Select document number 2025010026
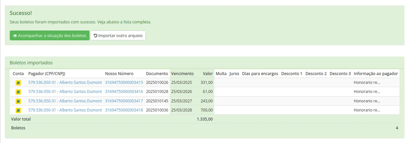407x143 pixels. 157,83
